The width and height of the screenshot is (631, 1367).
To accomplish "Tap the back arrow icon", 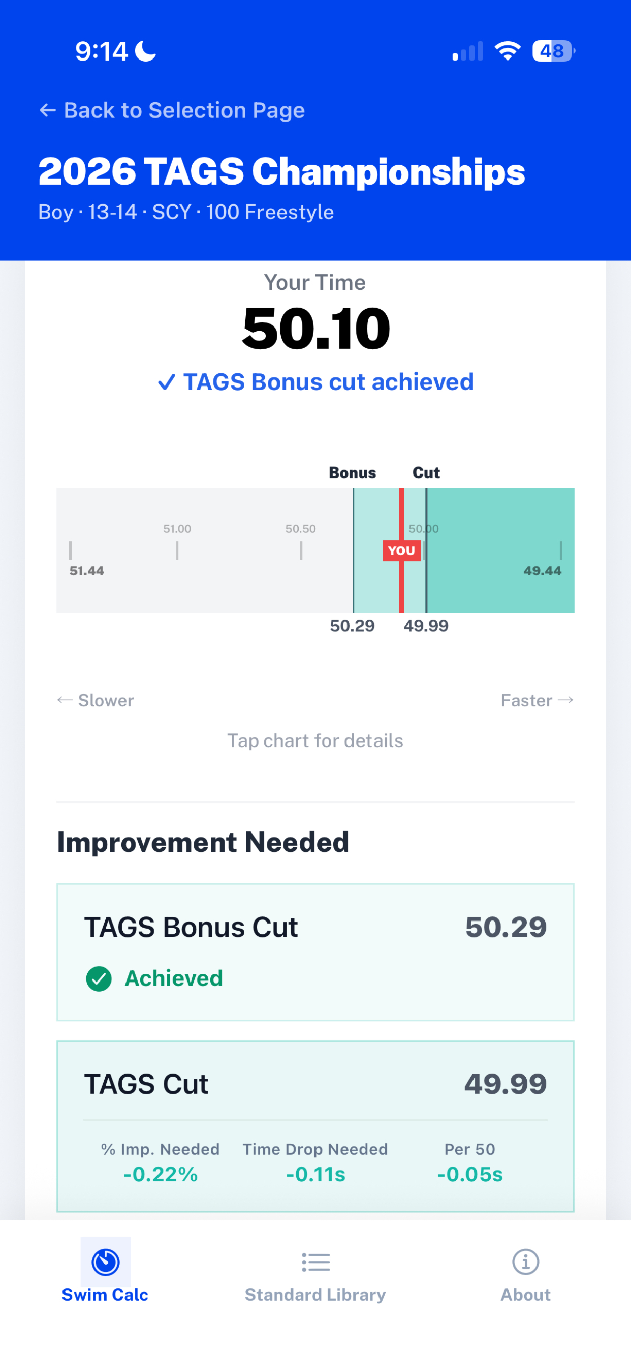I will (x=48, y=110).
